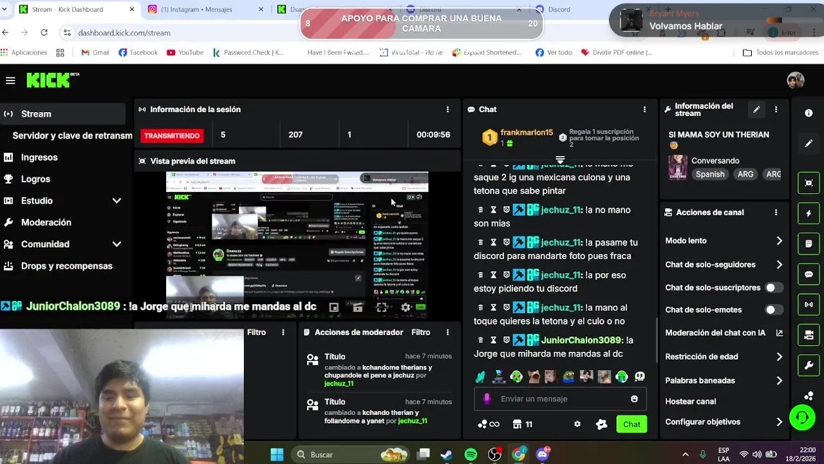
Task: Click the info icon in right toolbar
Action: pos(809,113)
